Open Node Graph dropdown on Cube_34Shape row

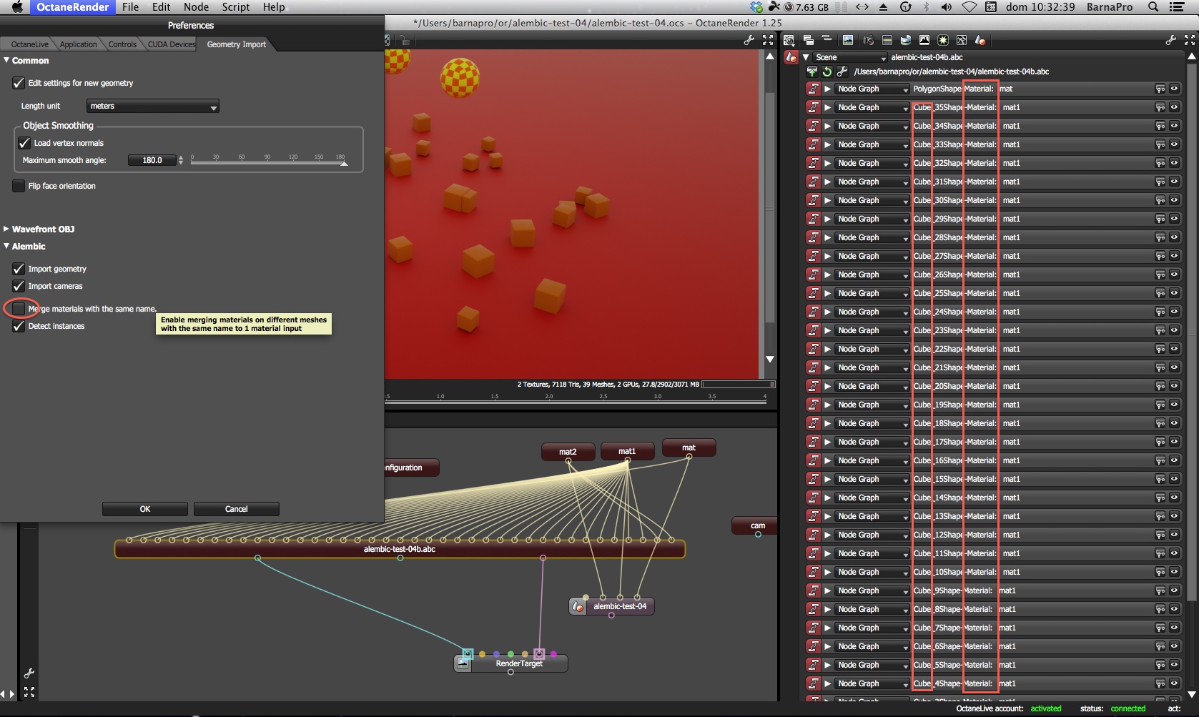872,126
